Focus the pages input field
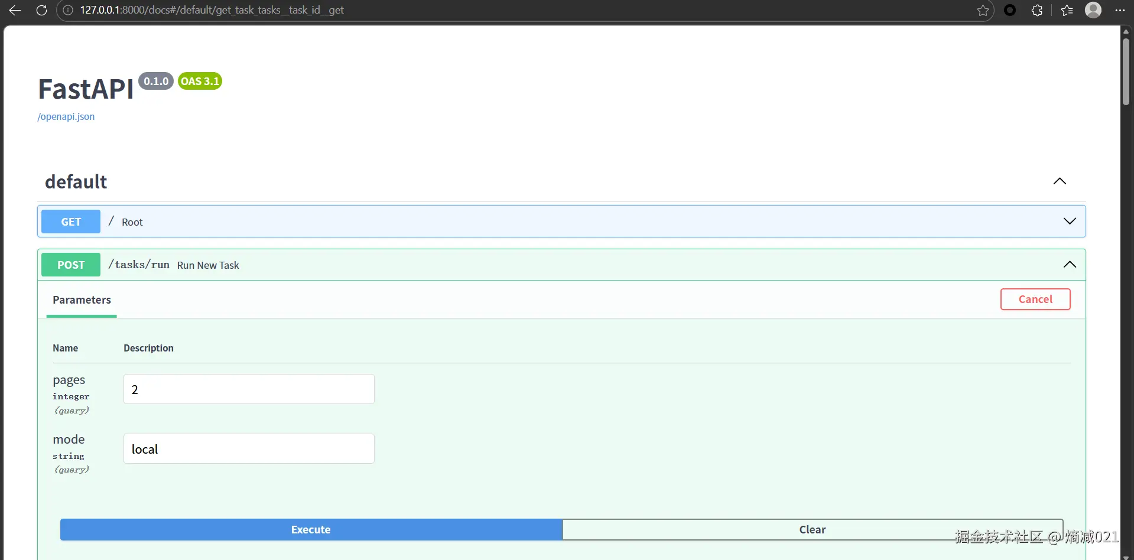Image resolution: width=1134 pixels, height=560 pixels. click(x=249, y=389)
